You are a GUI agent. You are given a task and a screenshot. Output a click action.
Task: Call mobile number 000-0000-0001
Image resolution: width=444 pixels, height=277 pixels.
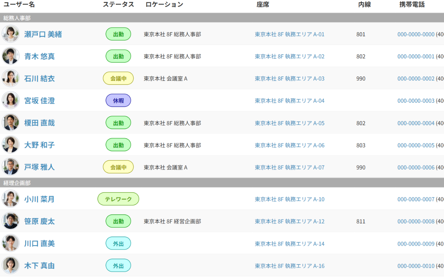point(416,57)
